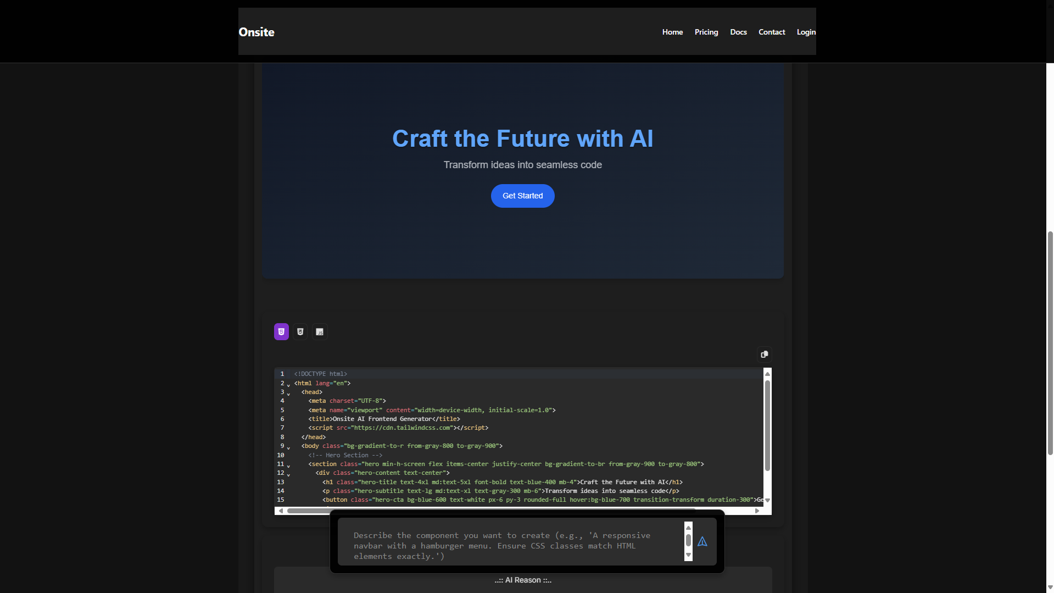Open the Contact page
The width and height of the screenshot is (1054, 593).
(x=772, y=32)
